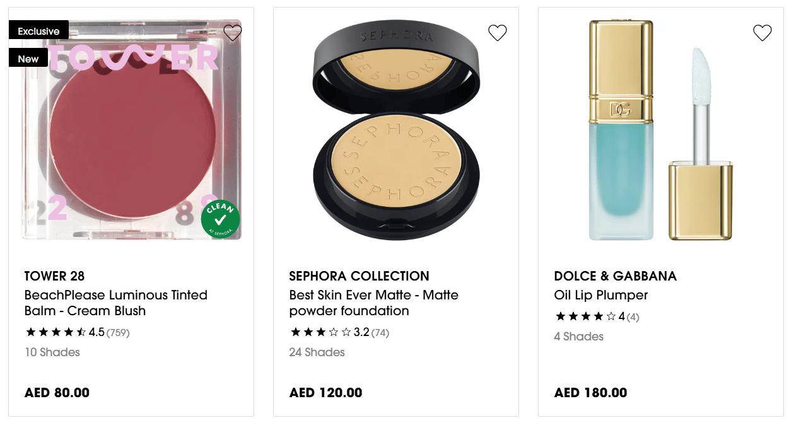Click the New badge label
This screenshot has width=789, height=423.
tap(28, 59)
